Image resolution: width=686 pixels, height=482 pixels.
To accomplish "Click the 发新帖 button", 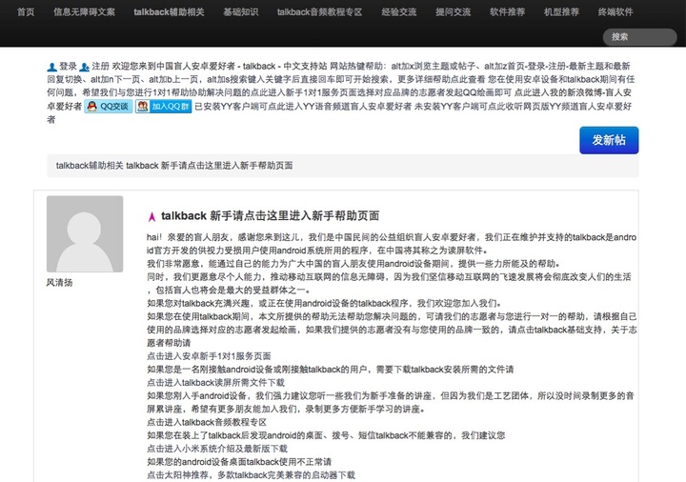I will coord(609,140).
